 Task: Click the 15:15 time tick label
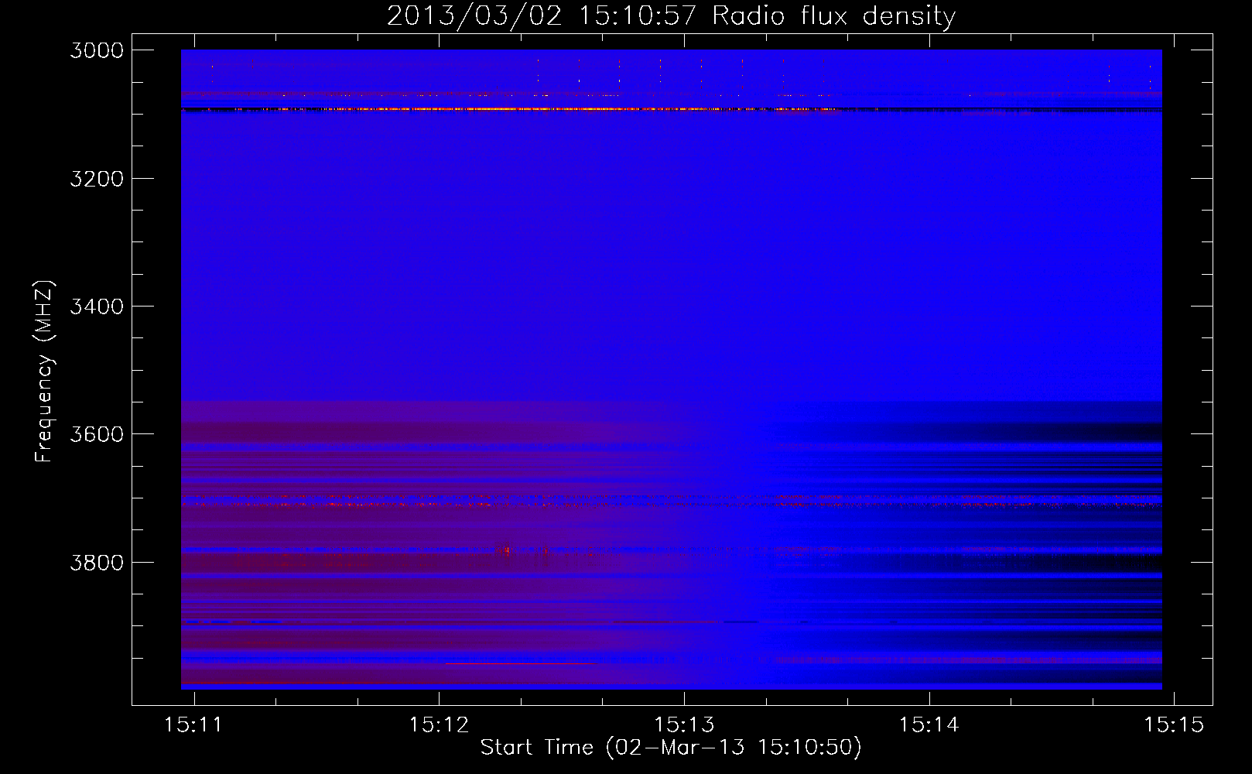pyautogui.click(x=1174, y=724)
